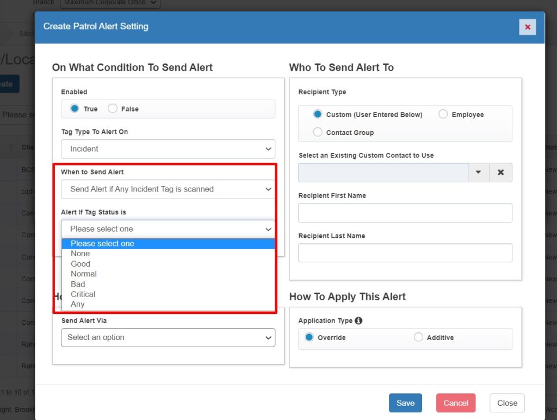Set Enabled to True
557x420 pixels.
tap(75, 109)
